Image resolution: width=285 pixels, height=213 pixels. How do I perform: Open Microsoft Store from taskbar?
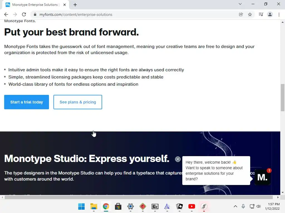point(118,206)
